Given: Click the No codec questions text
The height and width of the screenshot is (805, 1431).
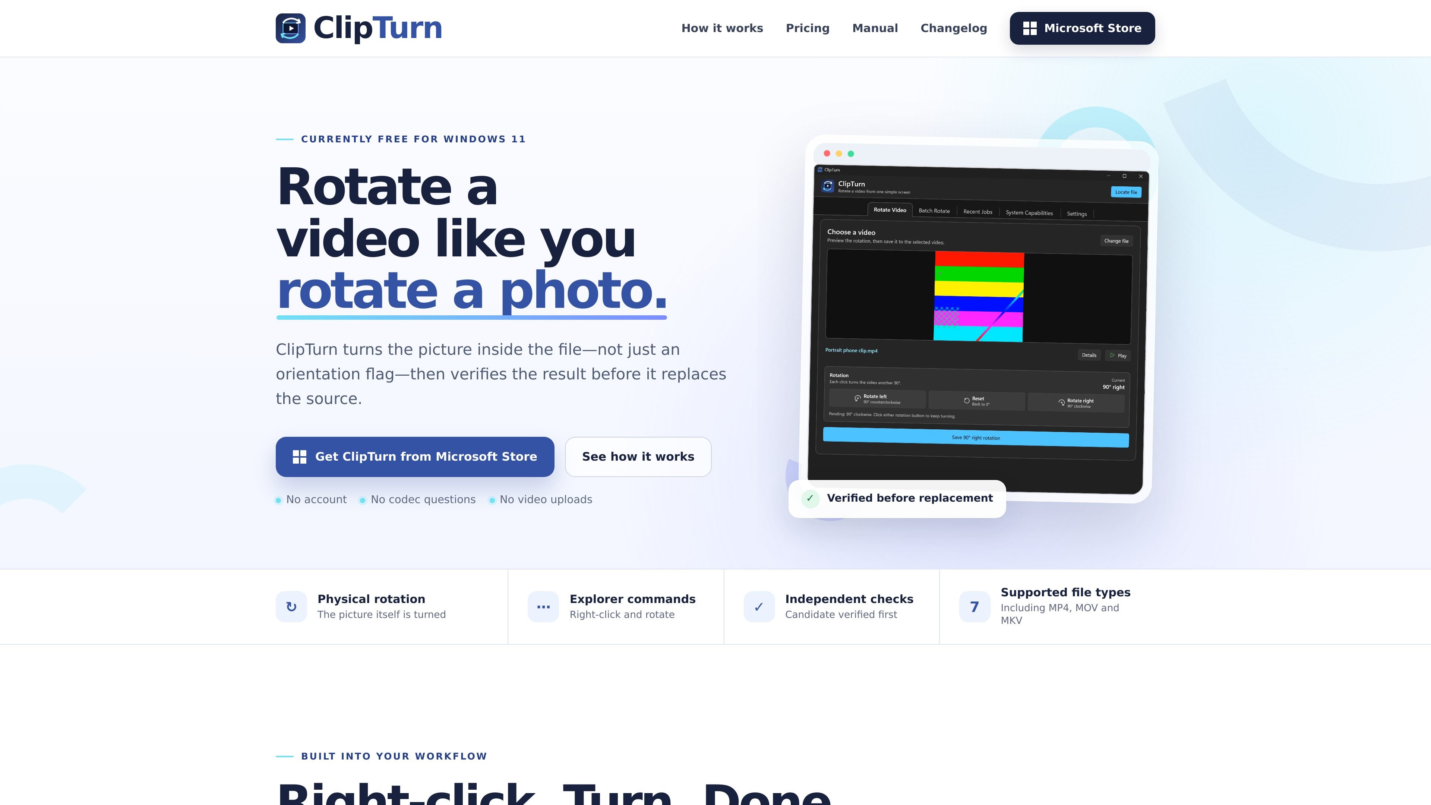Looking at the screenshot, I should 423,499.
